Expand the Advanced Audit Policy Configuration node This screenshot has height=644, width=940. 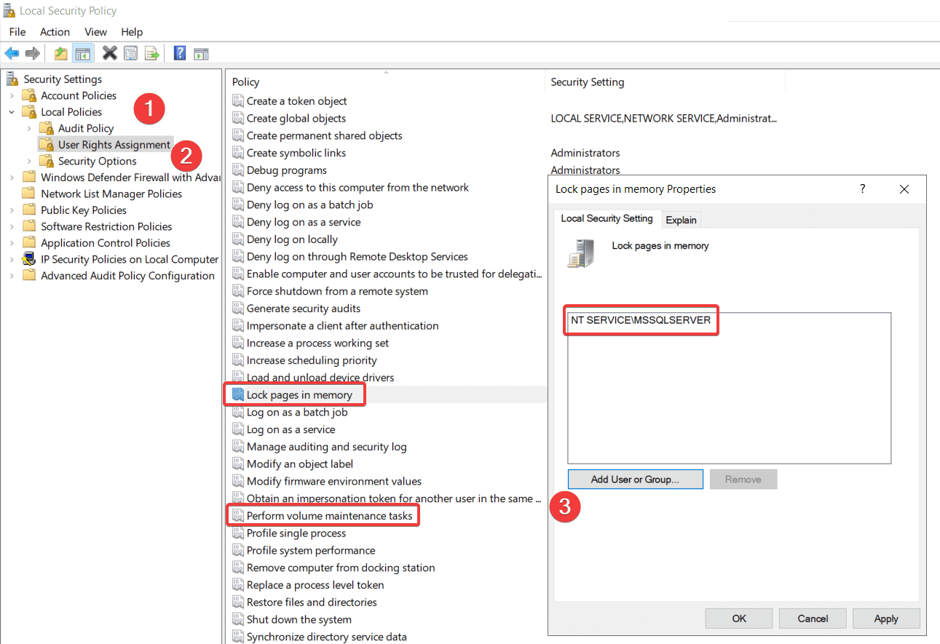12,276
